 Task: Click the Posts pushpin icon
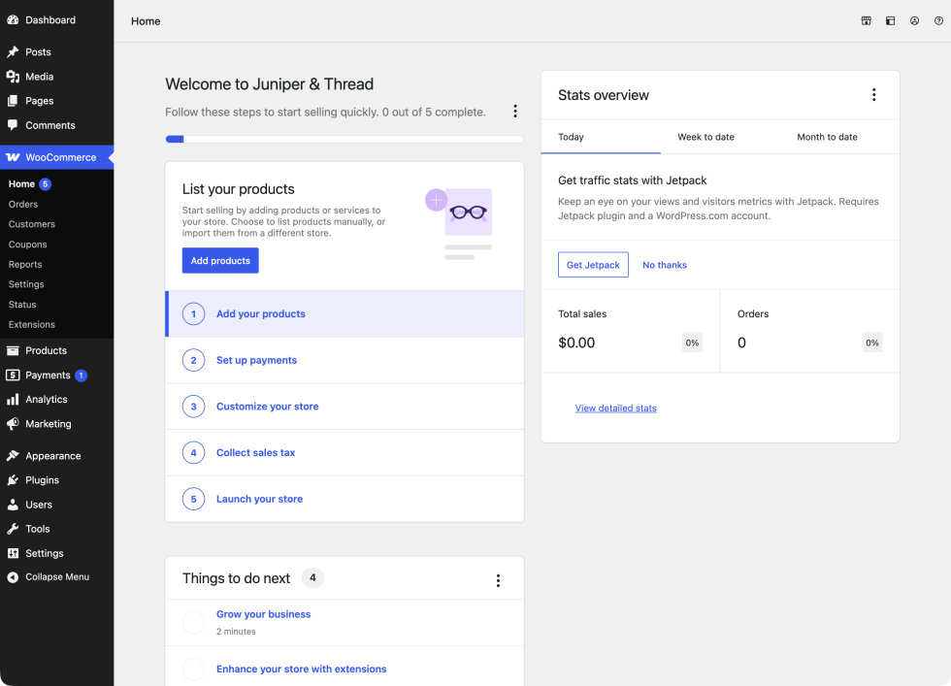[x=13, y=51]
